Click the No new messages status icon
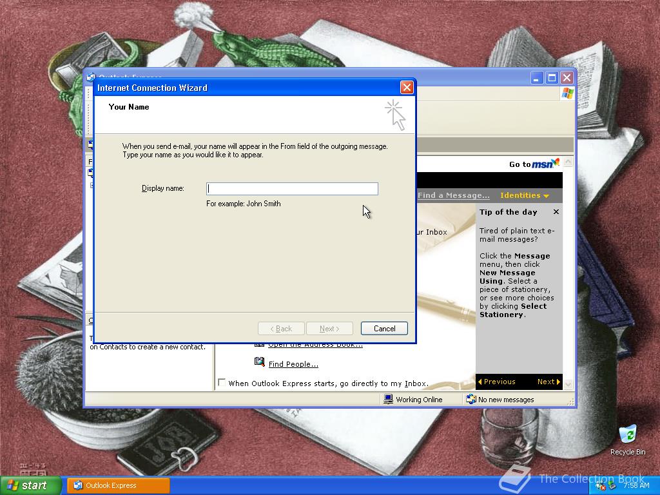The width and height of the screenshot is (660, 495). coord(471,399)
